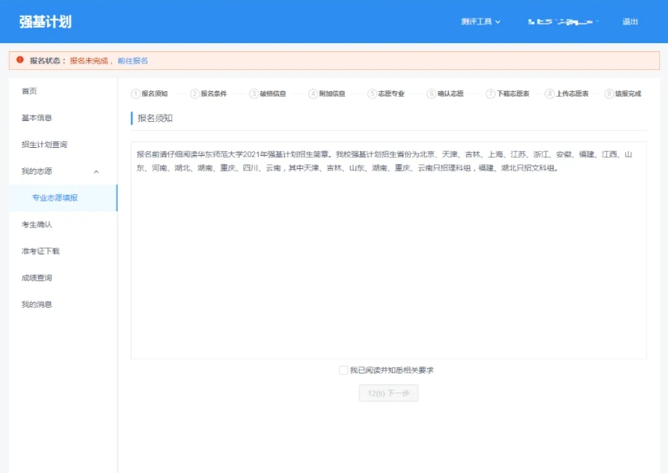Open the 基本信息 page from sidebar
Viewport: 668px width, 473px height.
click(35, 118)
